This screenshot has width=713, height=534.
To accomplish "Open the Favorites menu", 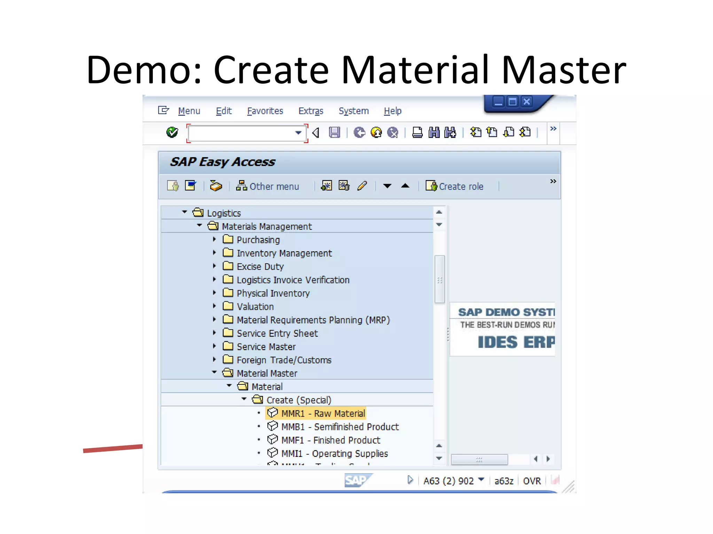I will click(265, 111).
